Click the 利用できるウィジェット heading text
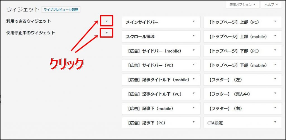Viewport: 286px width, 140px height. pyautogui.click(x=28, y=21)
